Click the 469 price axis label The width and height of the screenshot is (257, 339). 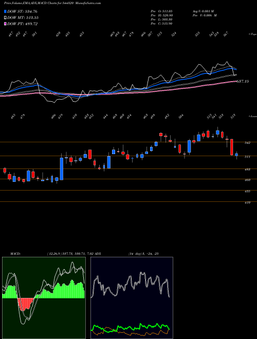(247, 180)
